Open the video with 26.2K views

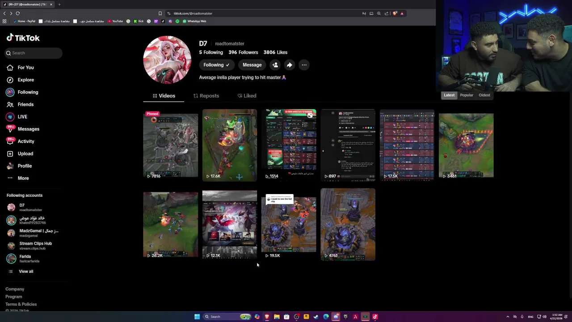point(170,225)
